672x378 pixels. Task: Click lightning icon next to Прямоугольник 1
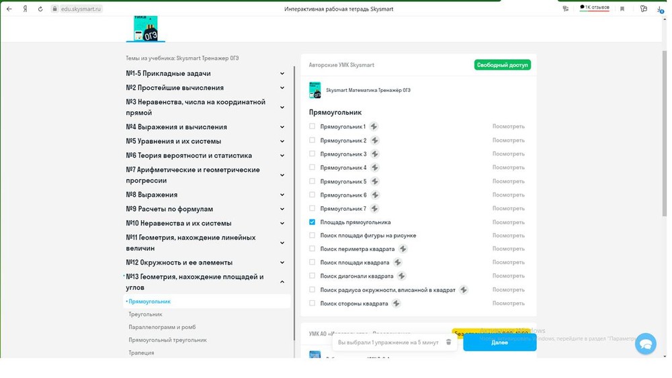click(x=374, y=126)
